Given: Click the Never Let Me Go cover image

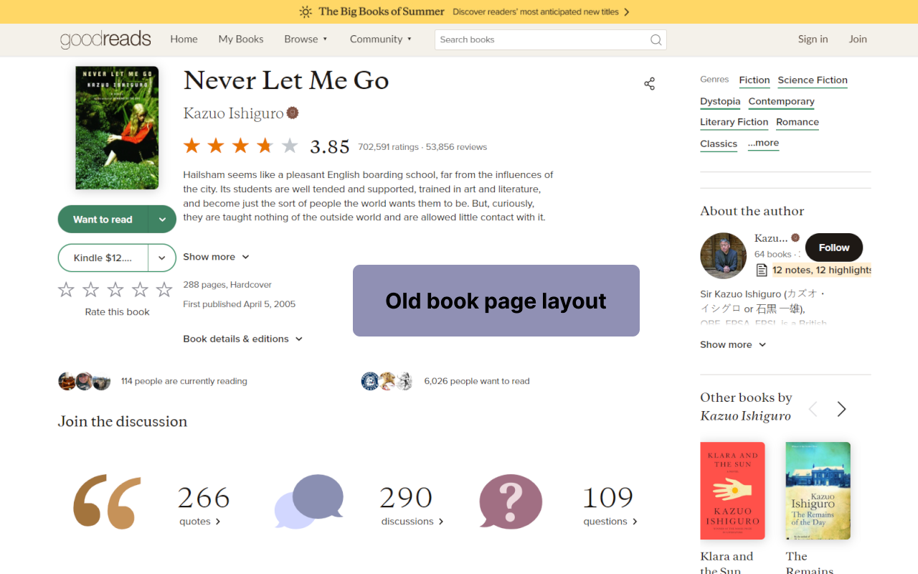Looking at the screenshot, I should pos(117,128).
